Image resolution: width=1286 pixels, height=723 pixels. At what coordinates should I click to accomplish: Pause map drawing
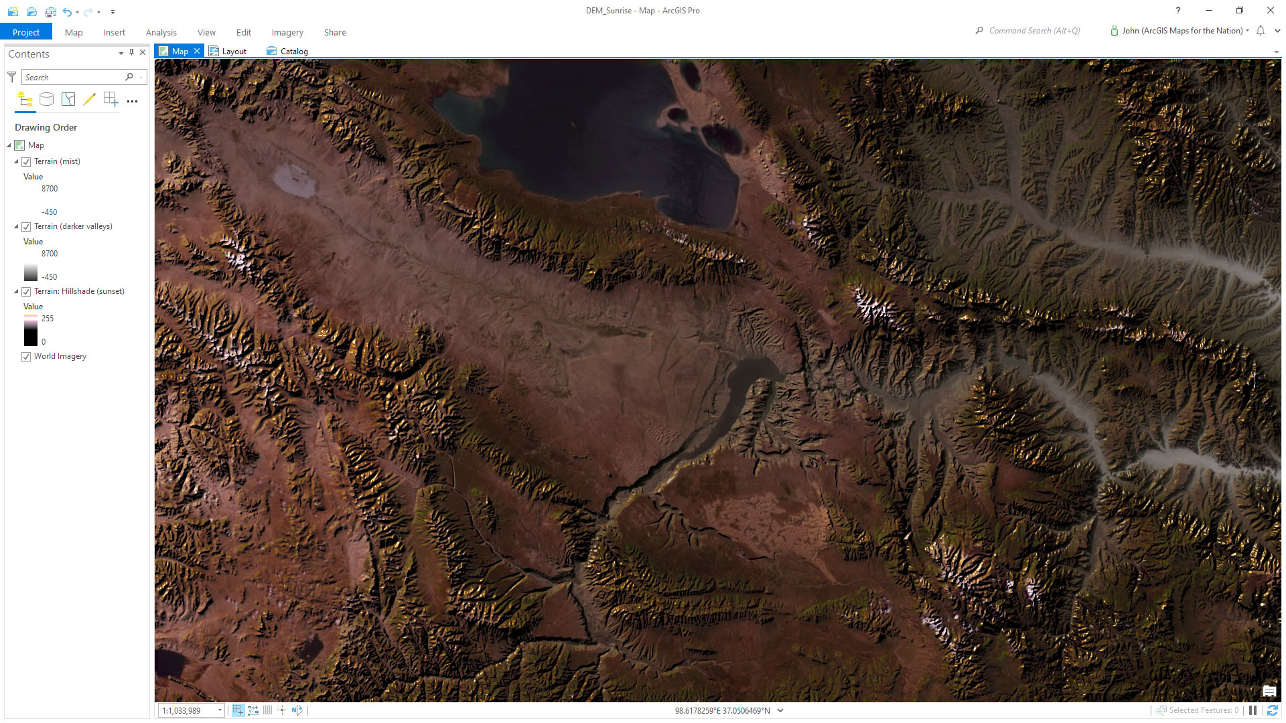(1253, 710)
